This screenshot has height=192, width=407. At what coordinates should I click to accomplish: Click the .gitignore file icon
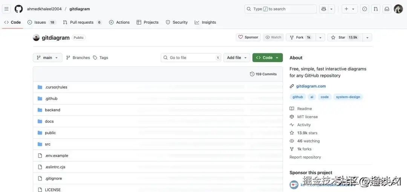(40, 178)
